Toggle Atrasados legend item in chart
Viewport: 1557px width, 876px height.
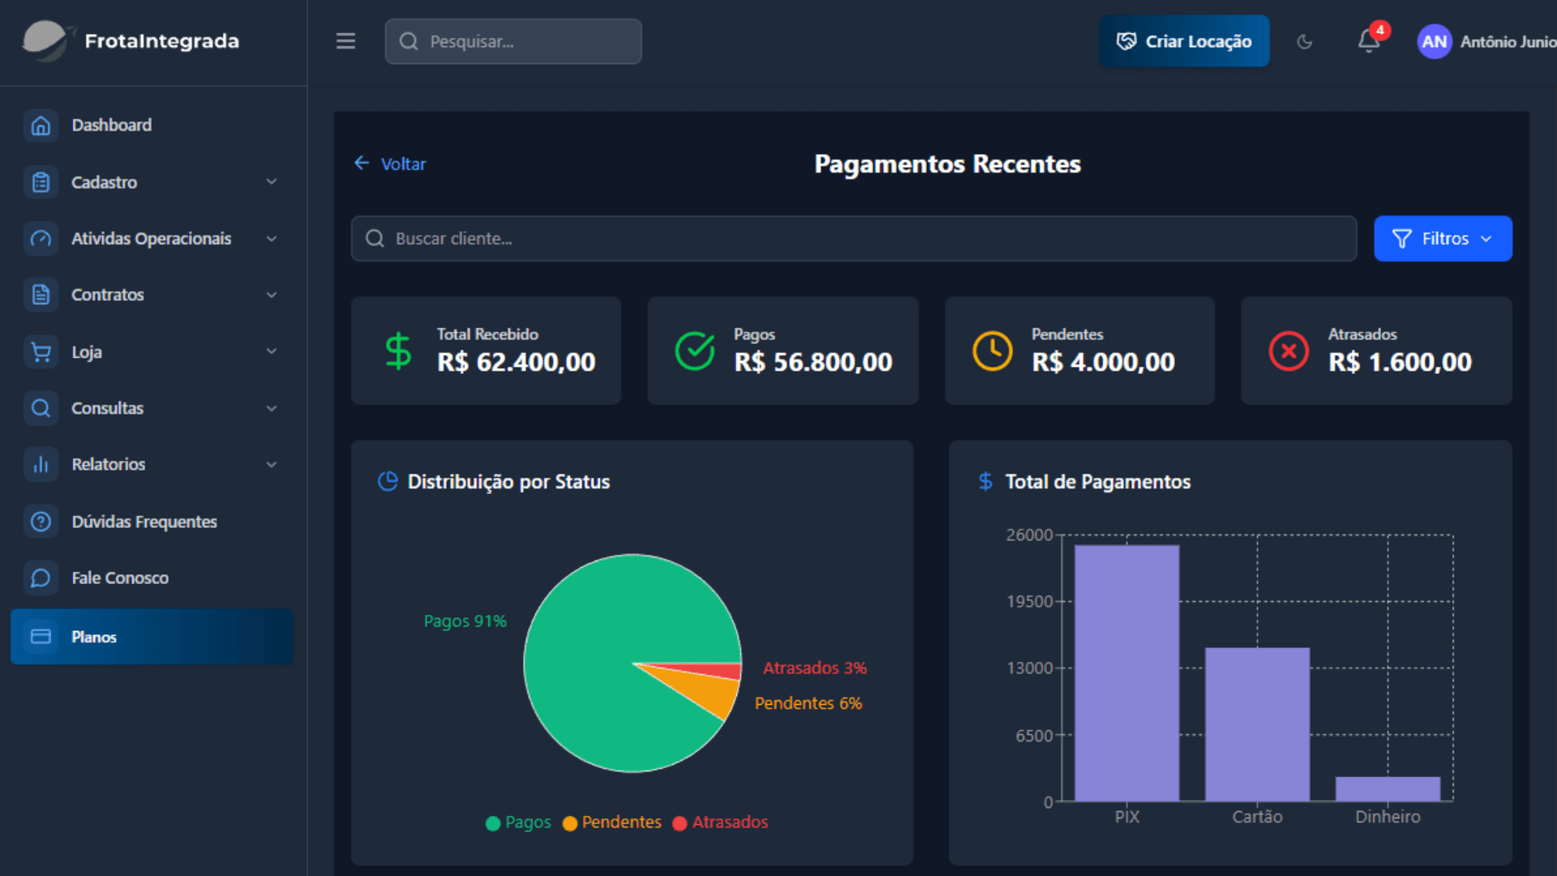pyautogui.click(x=720, y=822)
